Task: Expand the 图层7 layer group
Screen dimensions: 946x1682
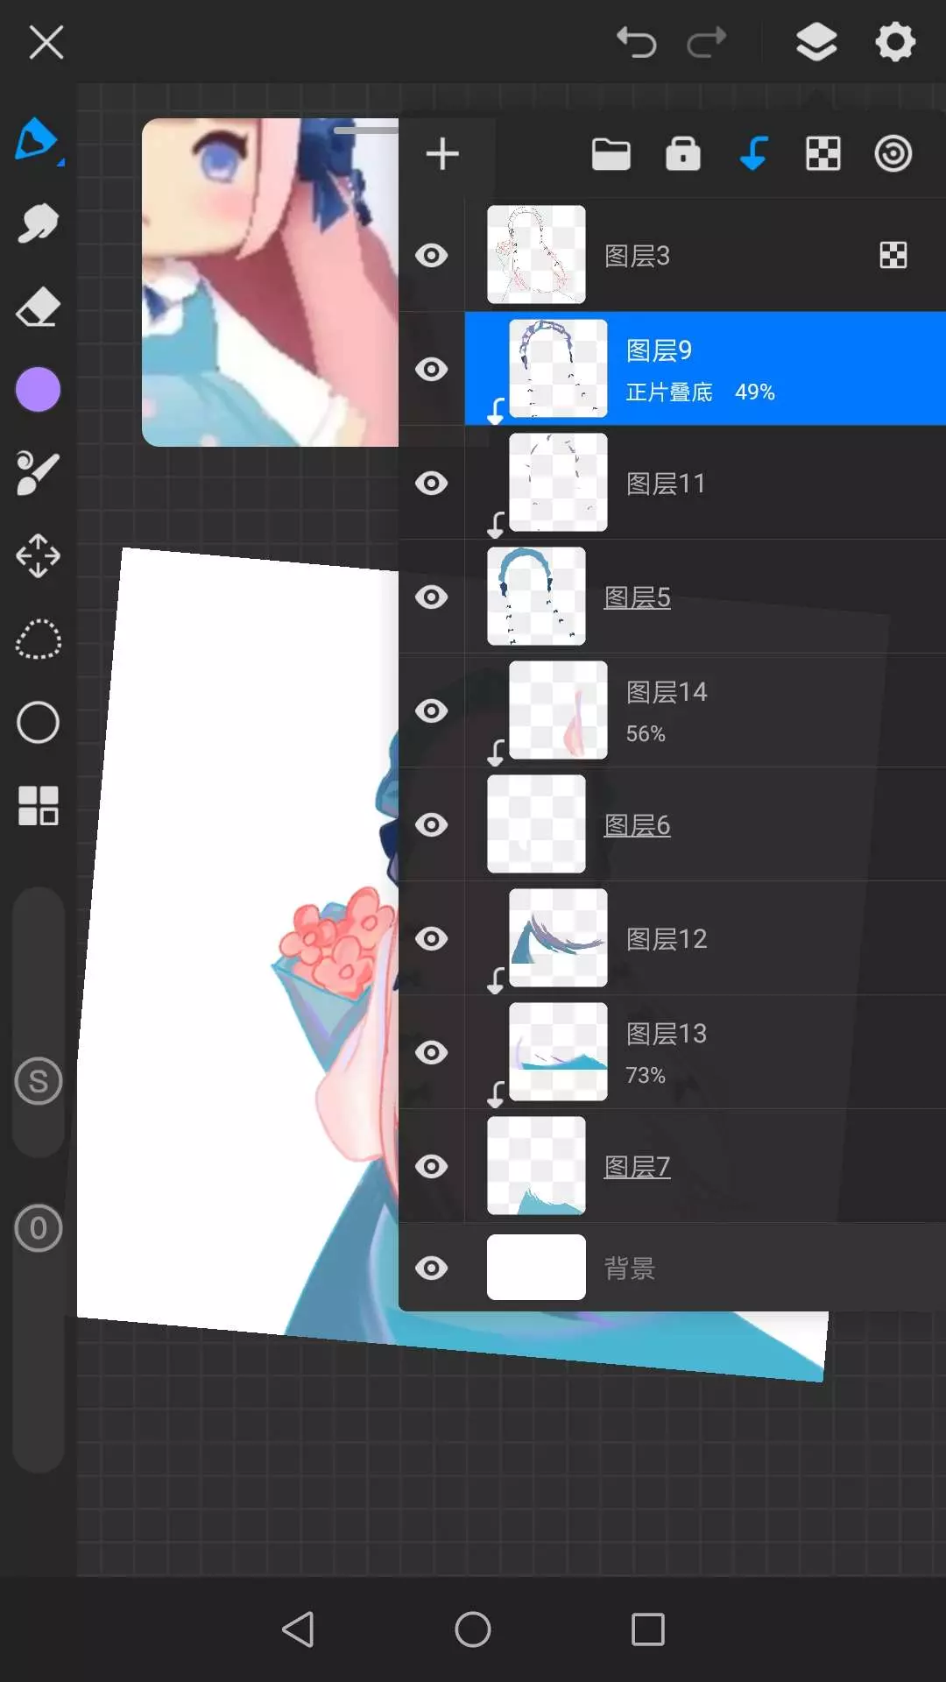Action: pos(637,1167)
